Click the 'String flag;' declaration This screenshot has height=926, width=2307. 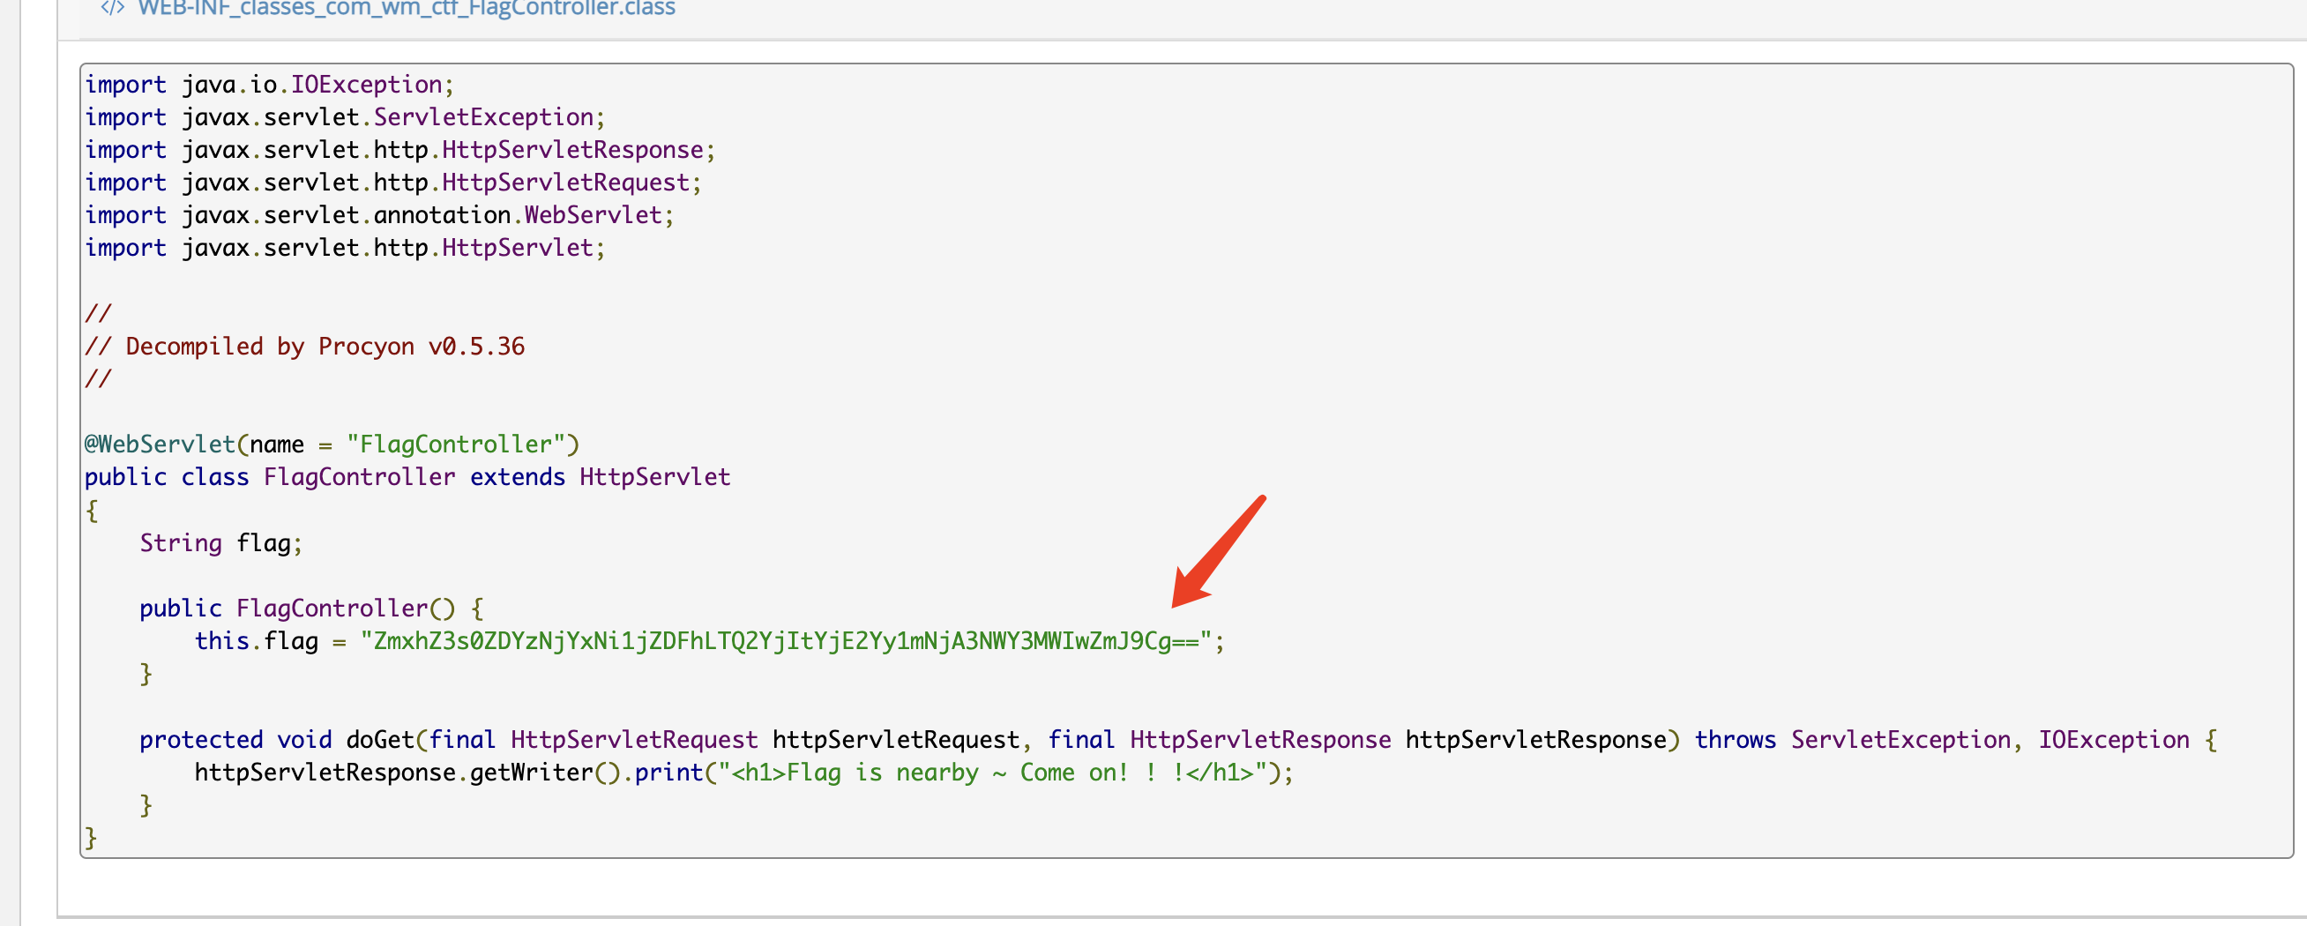pos(221,542)
